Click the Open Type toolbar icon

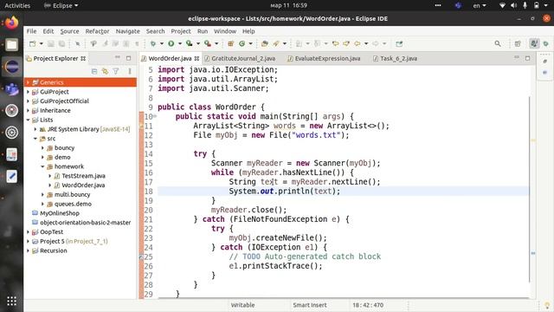[264, 44]
